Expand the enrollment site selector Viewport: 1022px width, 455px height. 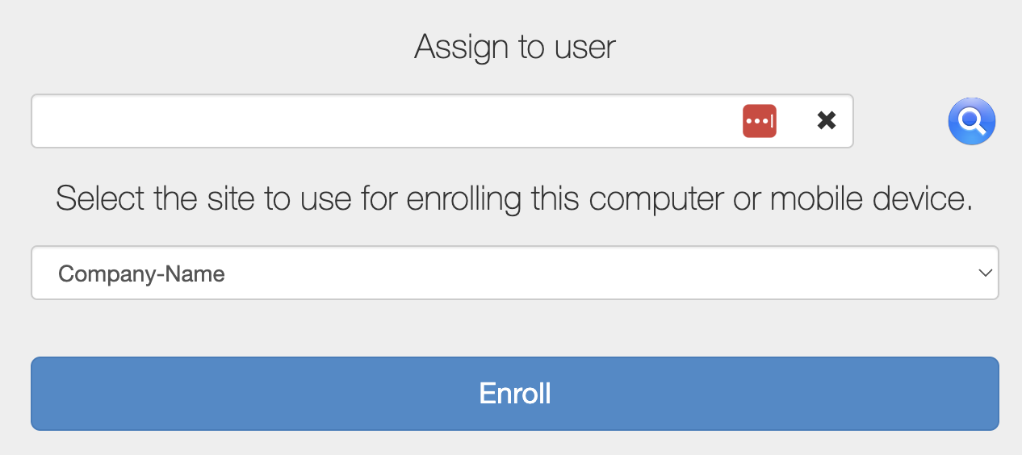pos(514,273)
